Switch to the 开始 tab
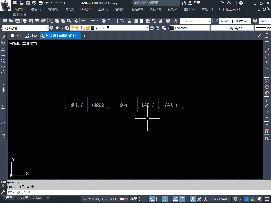Image resolution: width=271 pixels, height=203 pixels. [31, 36]
